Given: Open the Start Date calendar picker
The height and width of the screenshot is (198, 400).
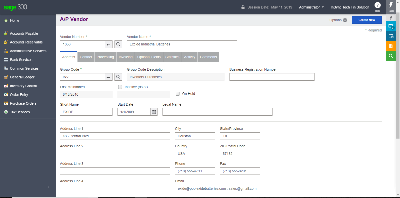Looking at the screenshot, I should click(154, 112).
